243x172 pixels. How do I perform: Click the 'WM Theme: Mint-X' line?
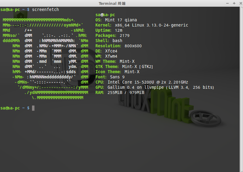pyautogui.click(x=115, y=62)
